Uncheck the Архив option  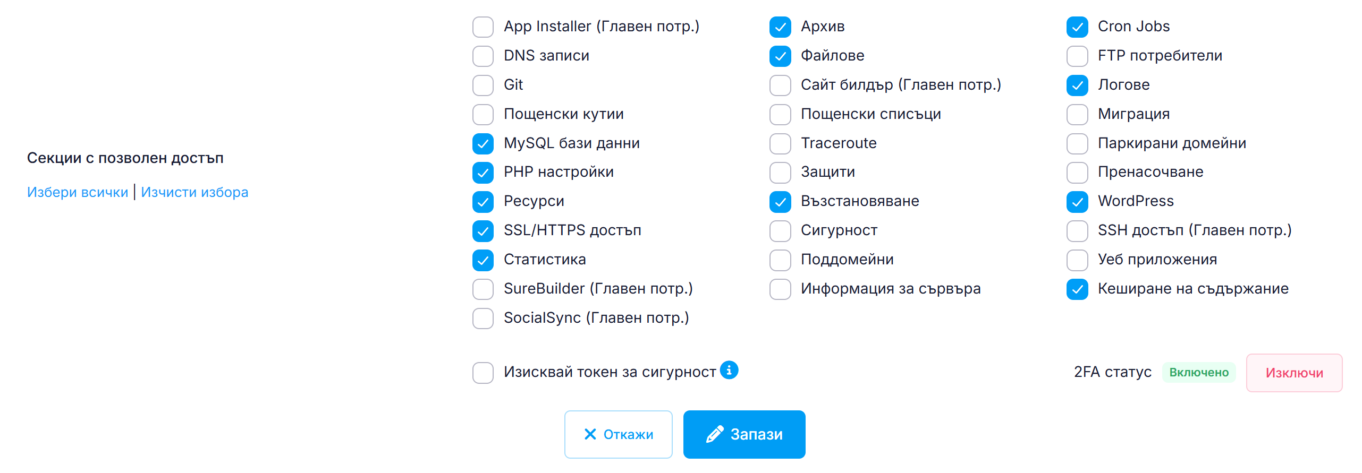click(780, 27)
